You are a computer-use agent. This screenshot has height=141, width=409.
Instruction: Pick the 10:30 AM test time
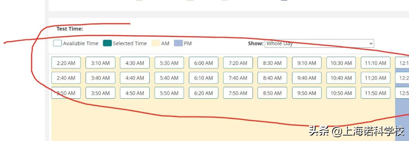tap(341, 63)
